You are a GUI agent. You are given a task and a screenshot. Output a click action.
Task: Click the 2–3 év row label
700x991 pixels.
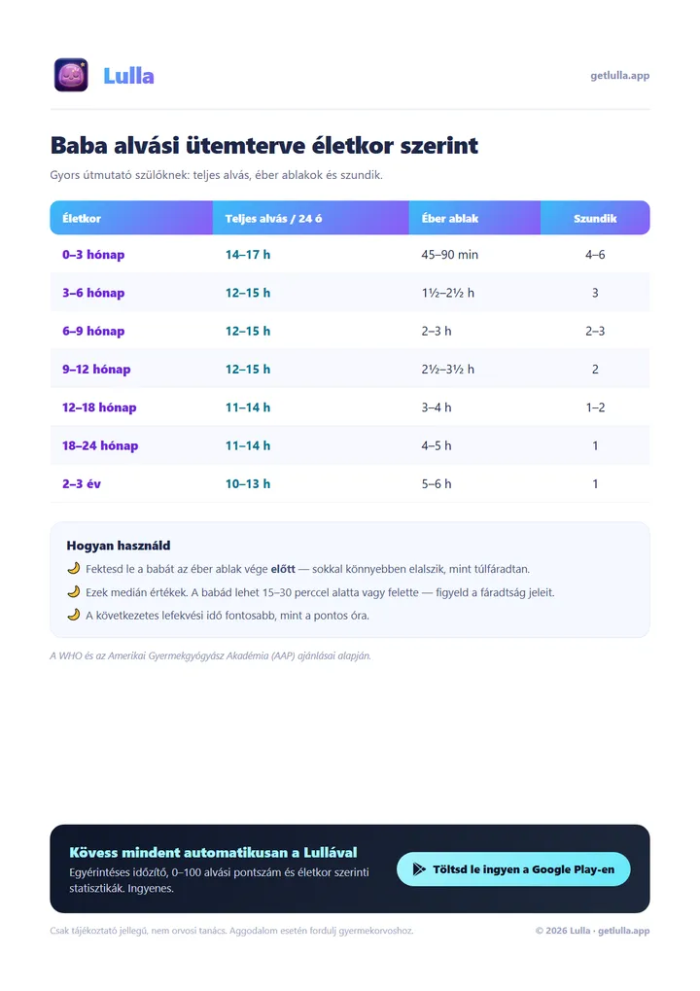(x=82, y=483)
